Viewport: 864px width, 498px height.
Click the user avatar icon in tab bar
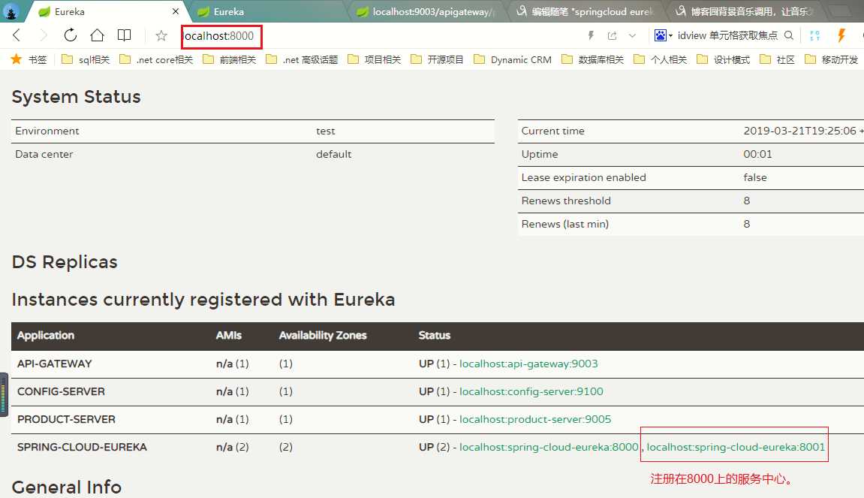(x=11, y=11)
